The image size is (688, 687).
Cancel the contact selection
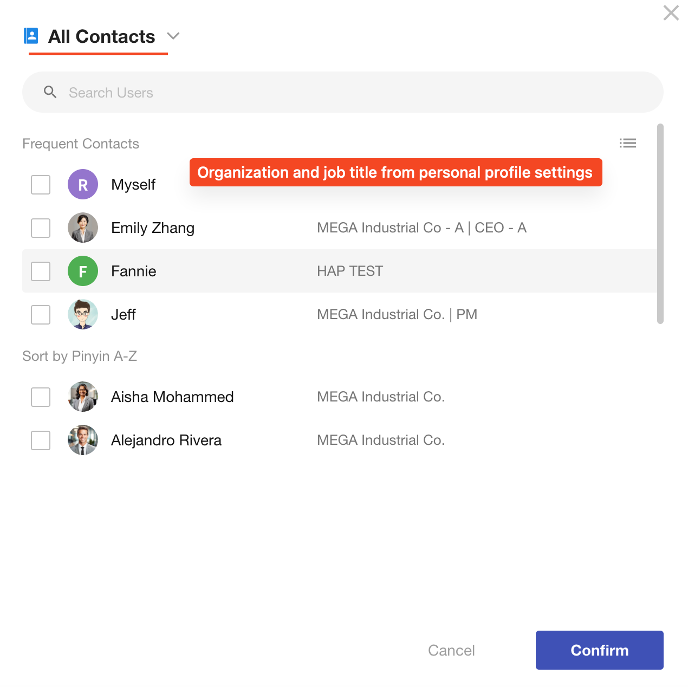pyautogui.click(x=451, y=650)
